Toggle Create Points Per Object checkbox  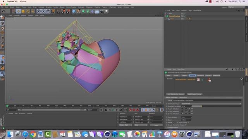[186, 125]
